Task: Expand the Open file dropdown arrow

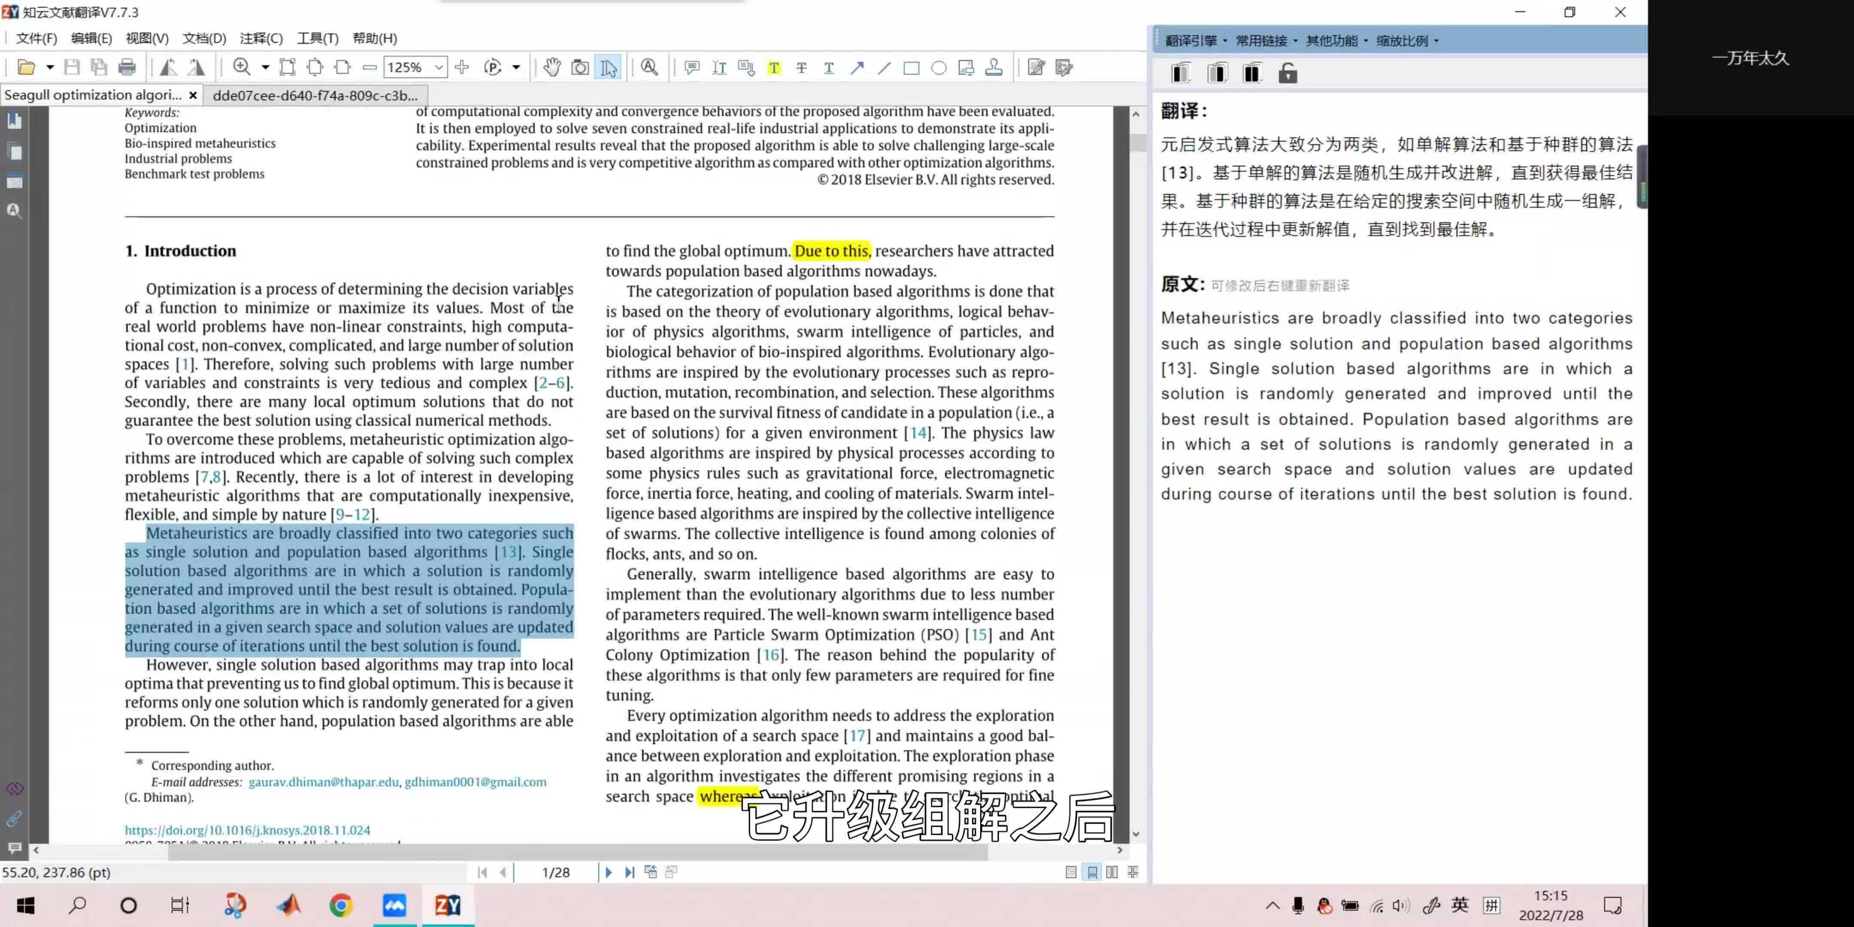Action: (x=50, y=68)
